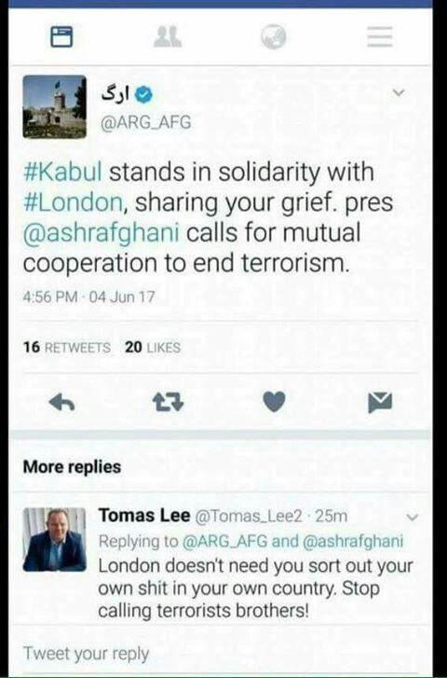The height and width of the screenshot is (678, 447).
Task: Send tweet via direct message envelope icon
Action: [x=380, y=402]
